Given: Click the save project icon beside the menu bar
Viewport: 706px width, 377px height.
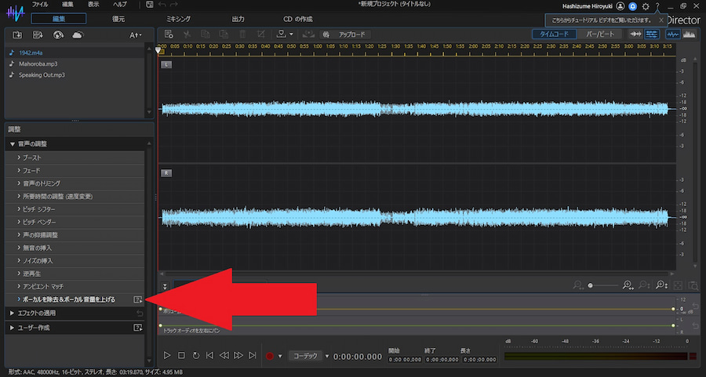Looking at the screenshot, I should tap(150, 5).
